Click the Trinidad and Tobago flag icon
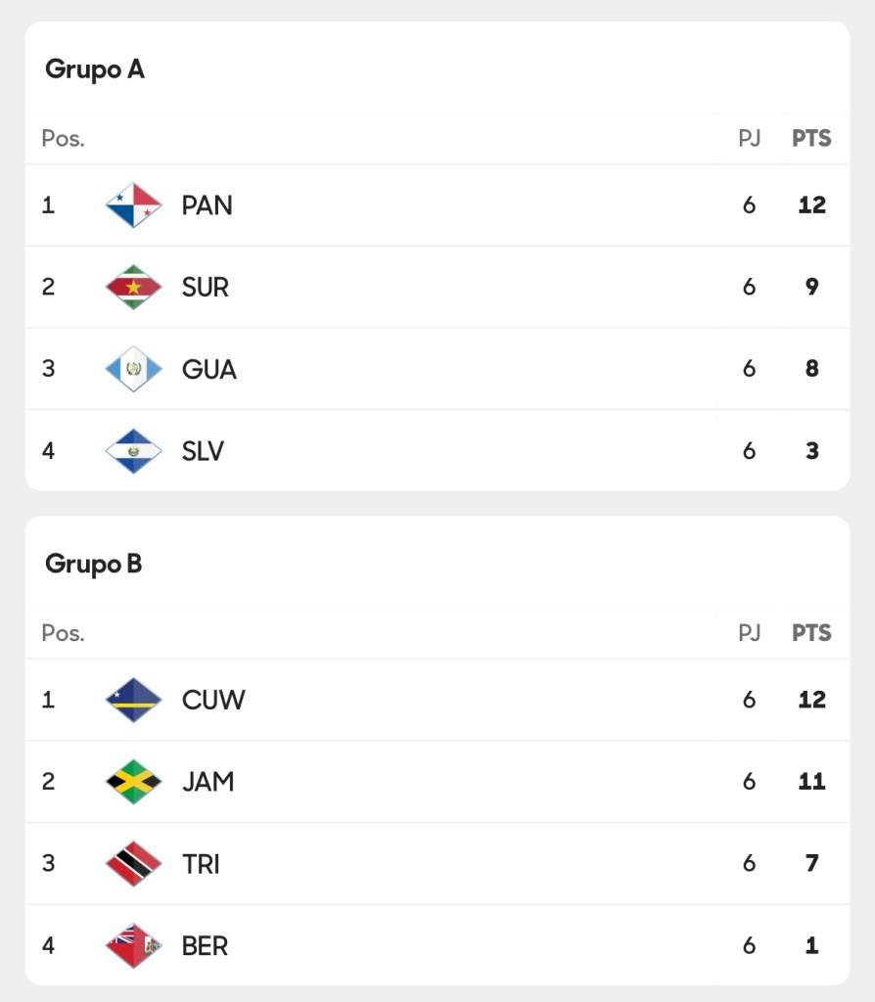The width and height of the screenshot is (875, 1002). pos(133,863)
